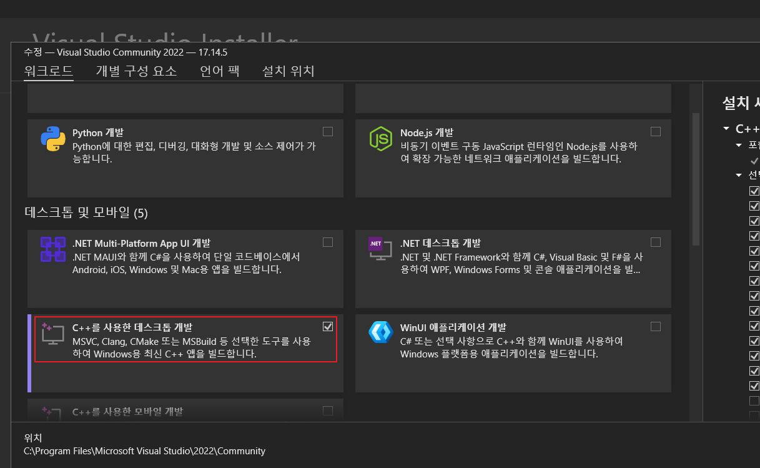This screenshot has height=468, width=760.
Task: Collapse the 선택 group arrow
Action: tap(738, 175)
